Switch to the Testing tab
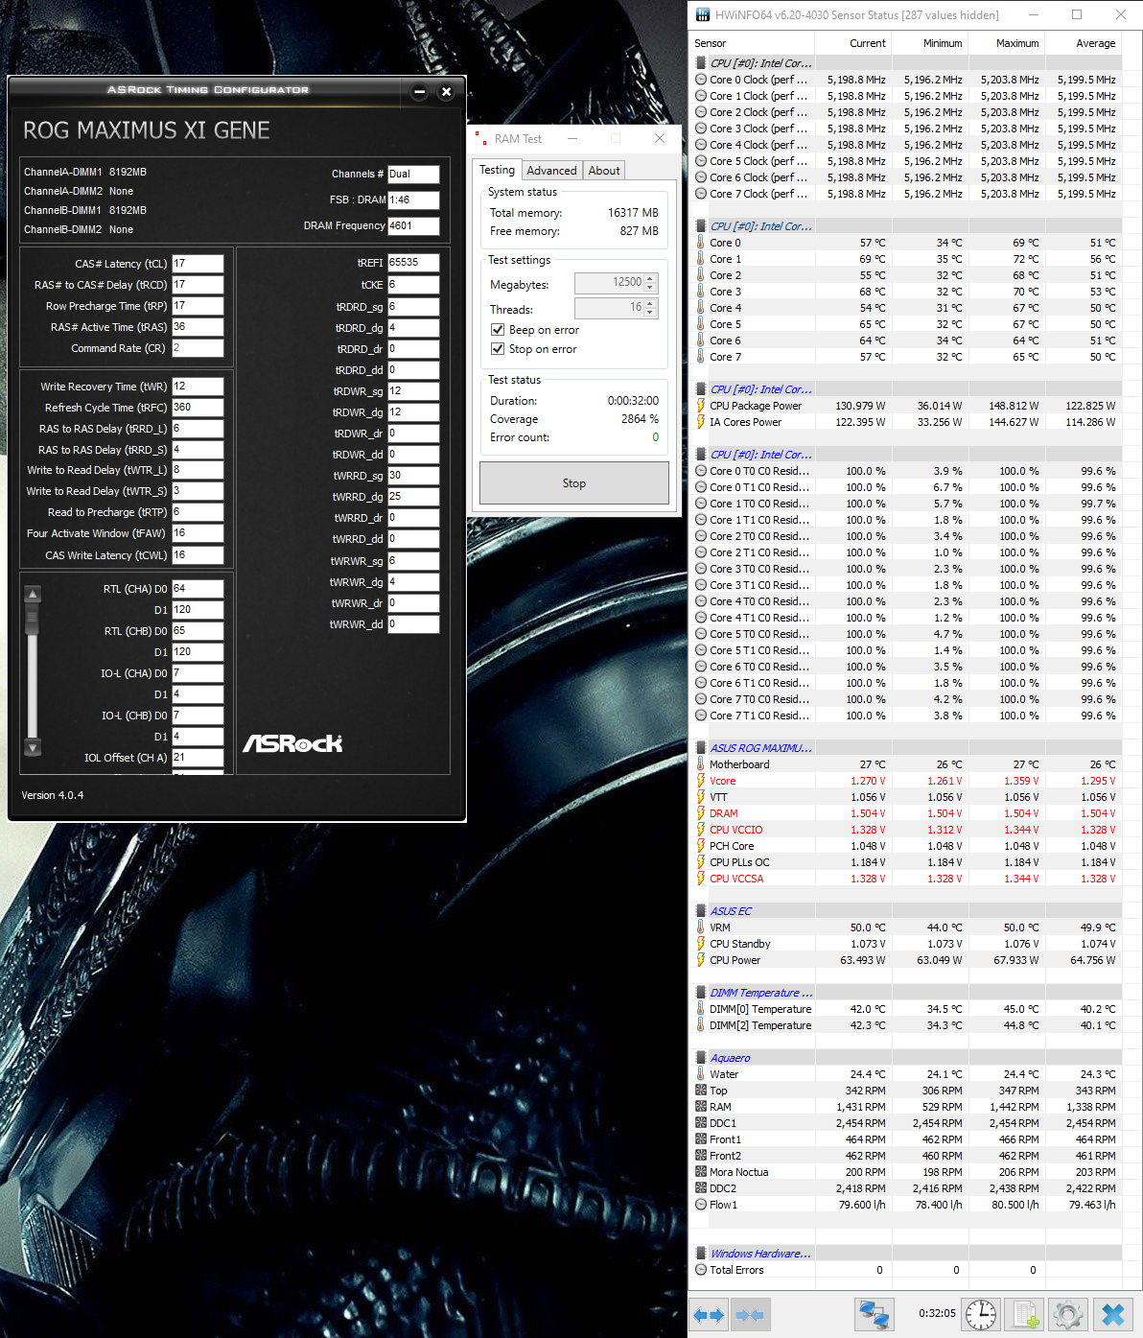 pos(497,170)
